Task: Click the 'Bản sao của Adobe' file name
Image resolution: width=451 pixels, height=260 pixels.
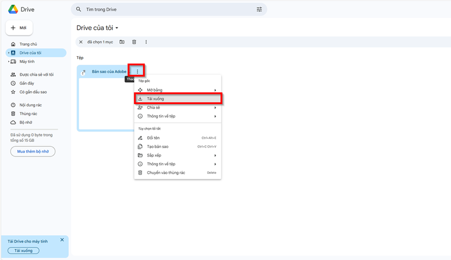Action: pos(109,71)
